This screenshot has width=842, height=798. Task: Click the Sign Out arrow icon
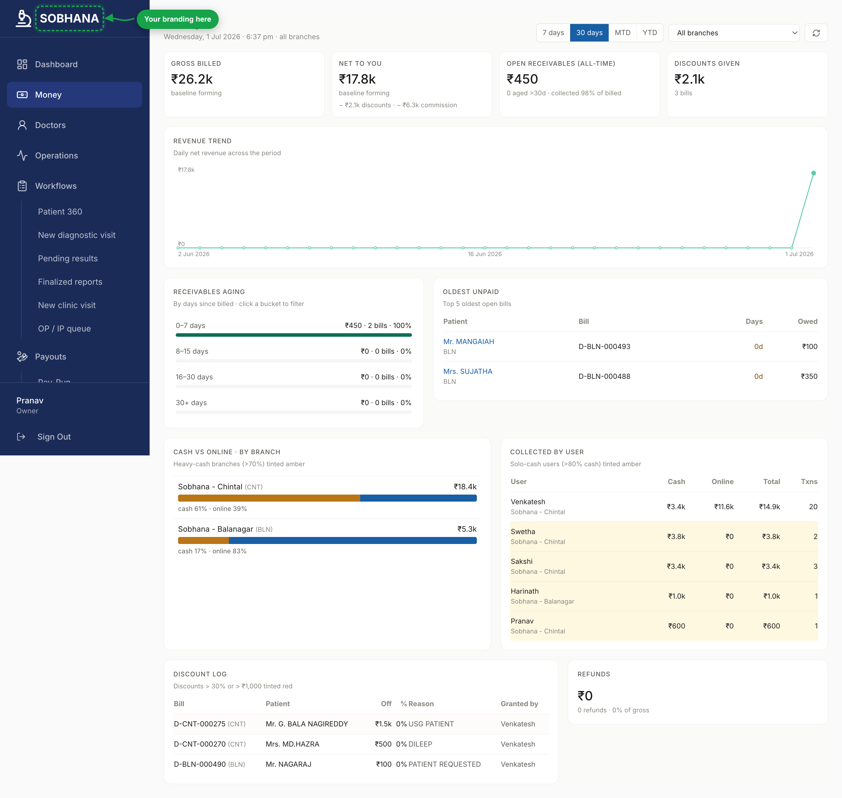(21, 436)
